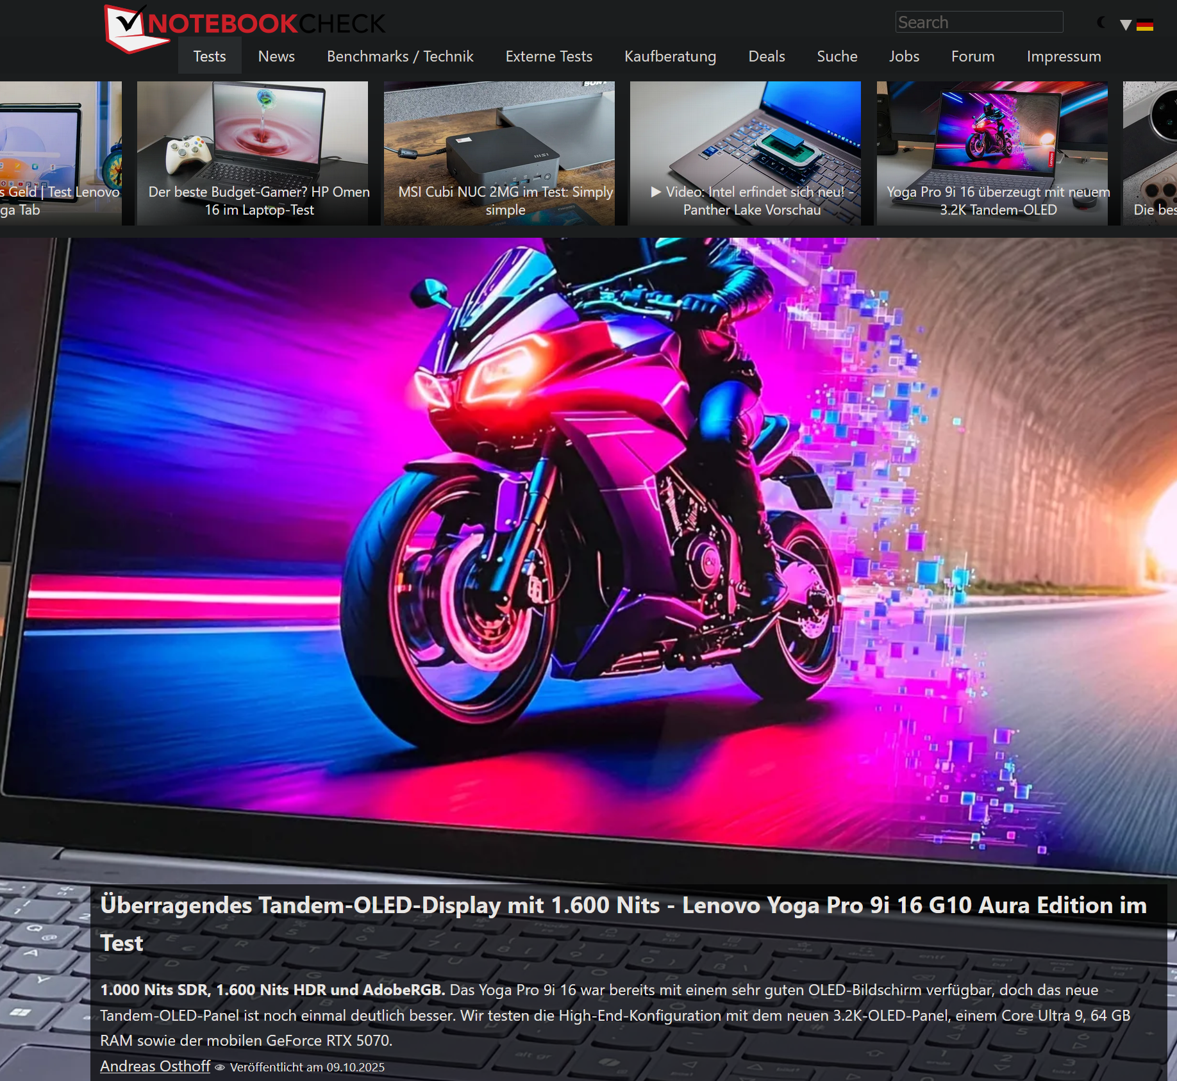
Task: Open the News menu item
Action: pyautogui.click(x=276, y=56)
